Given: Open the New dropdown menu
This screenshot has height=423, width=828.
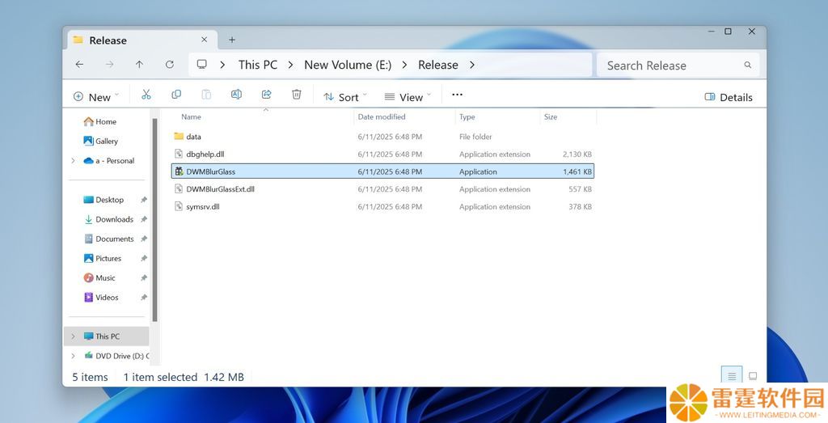Looking at the screenshot, I should point(95,96).
